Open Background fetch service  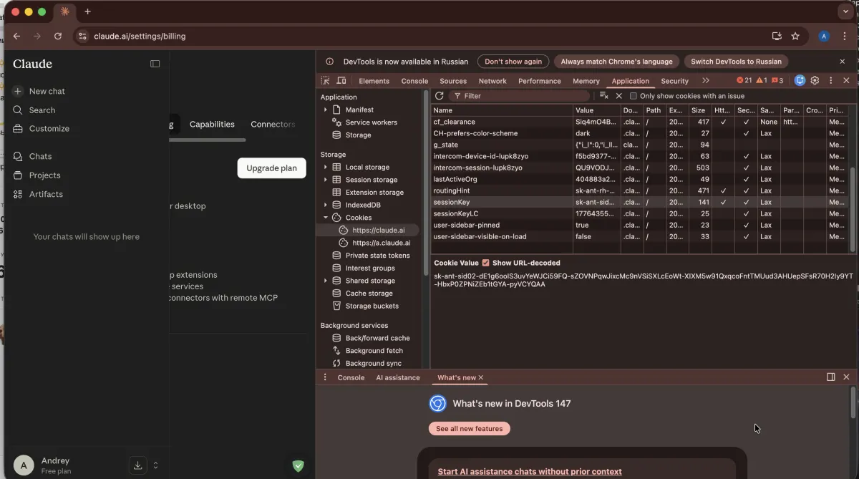coord(374,351)
